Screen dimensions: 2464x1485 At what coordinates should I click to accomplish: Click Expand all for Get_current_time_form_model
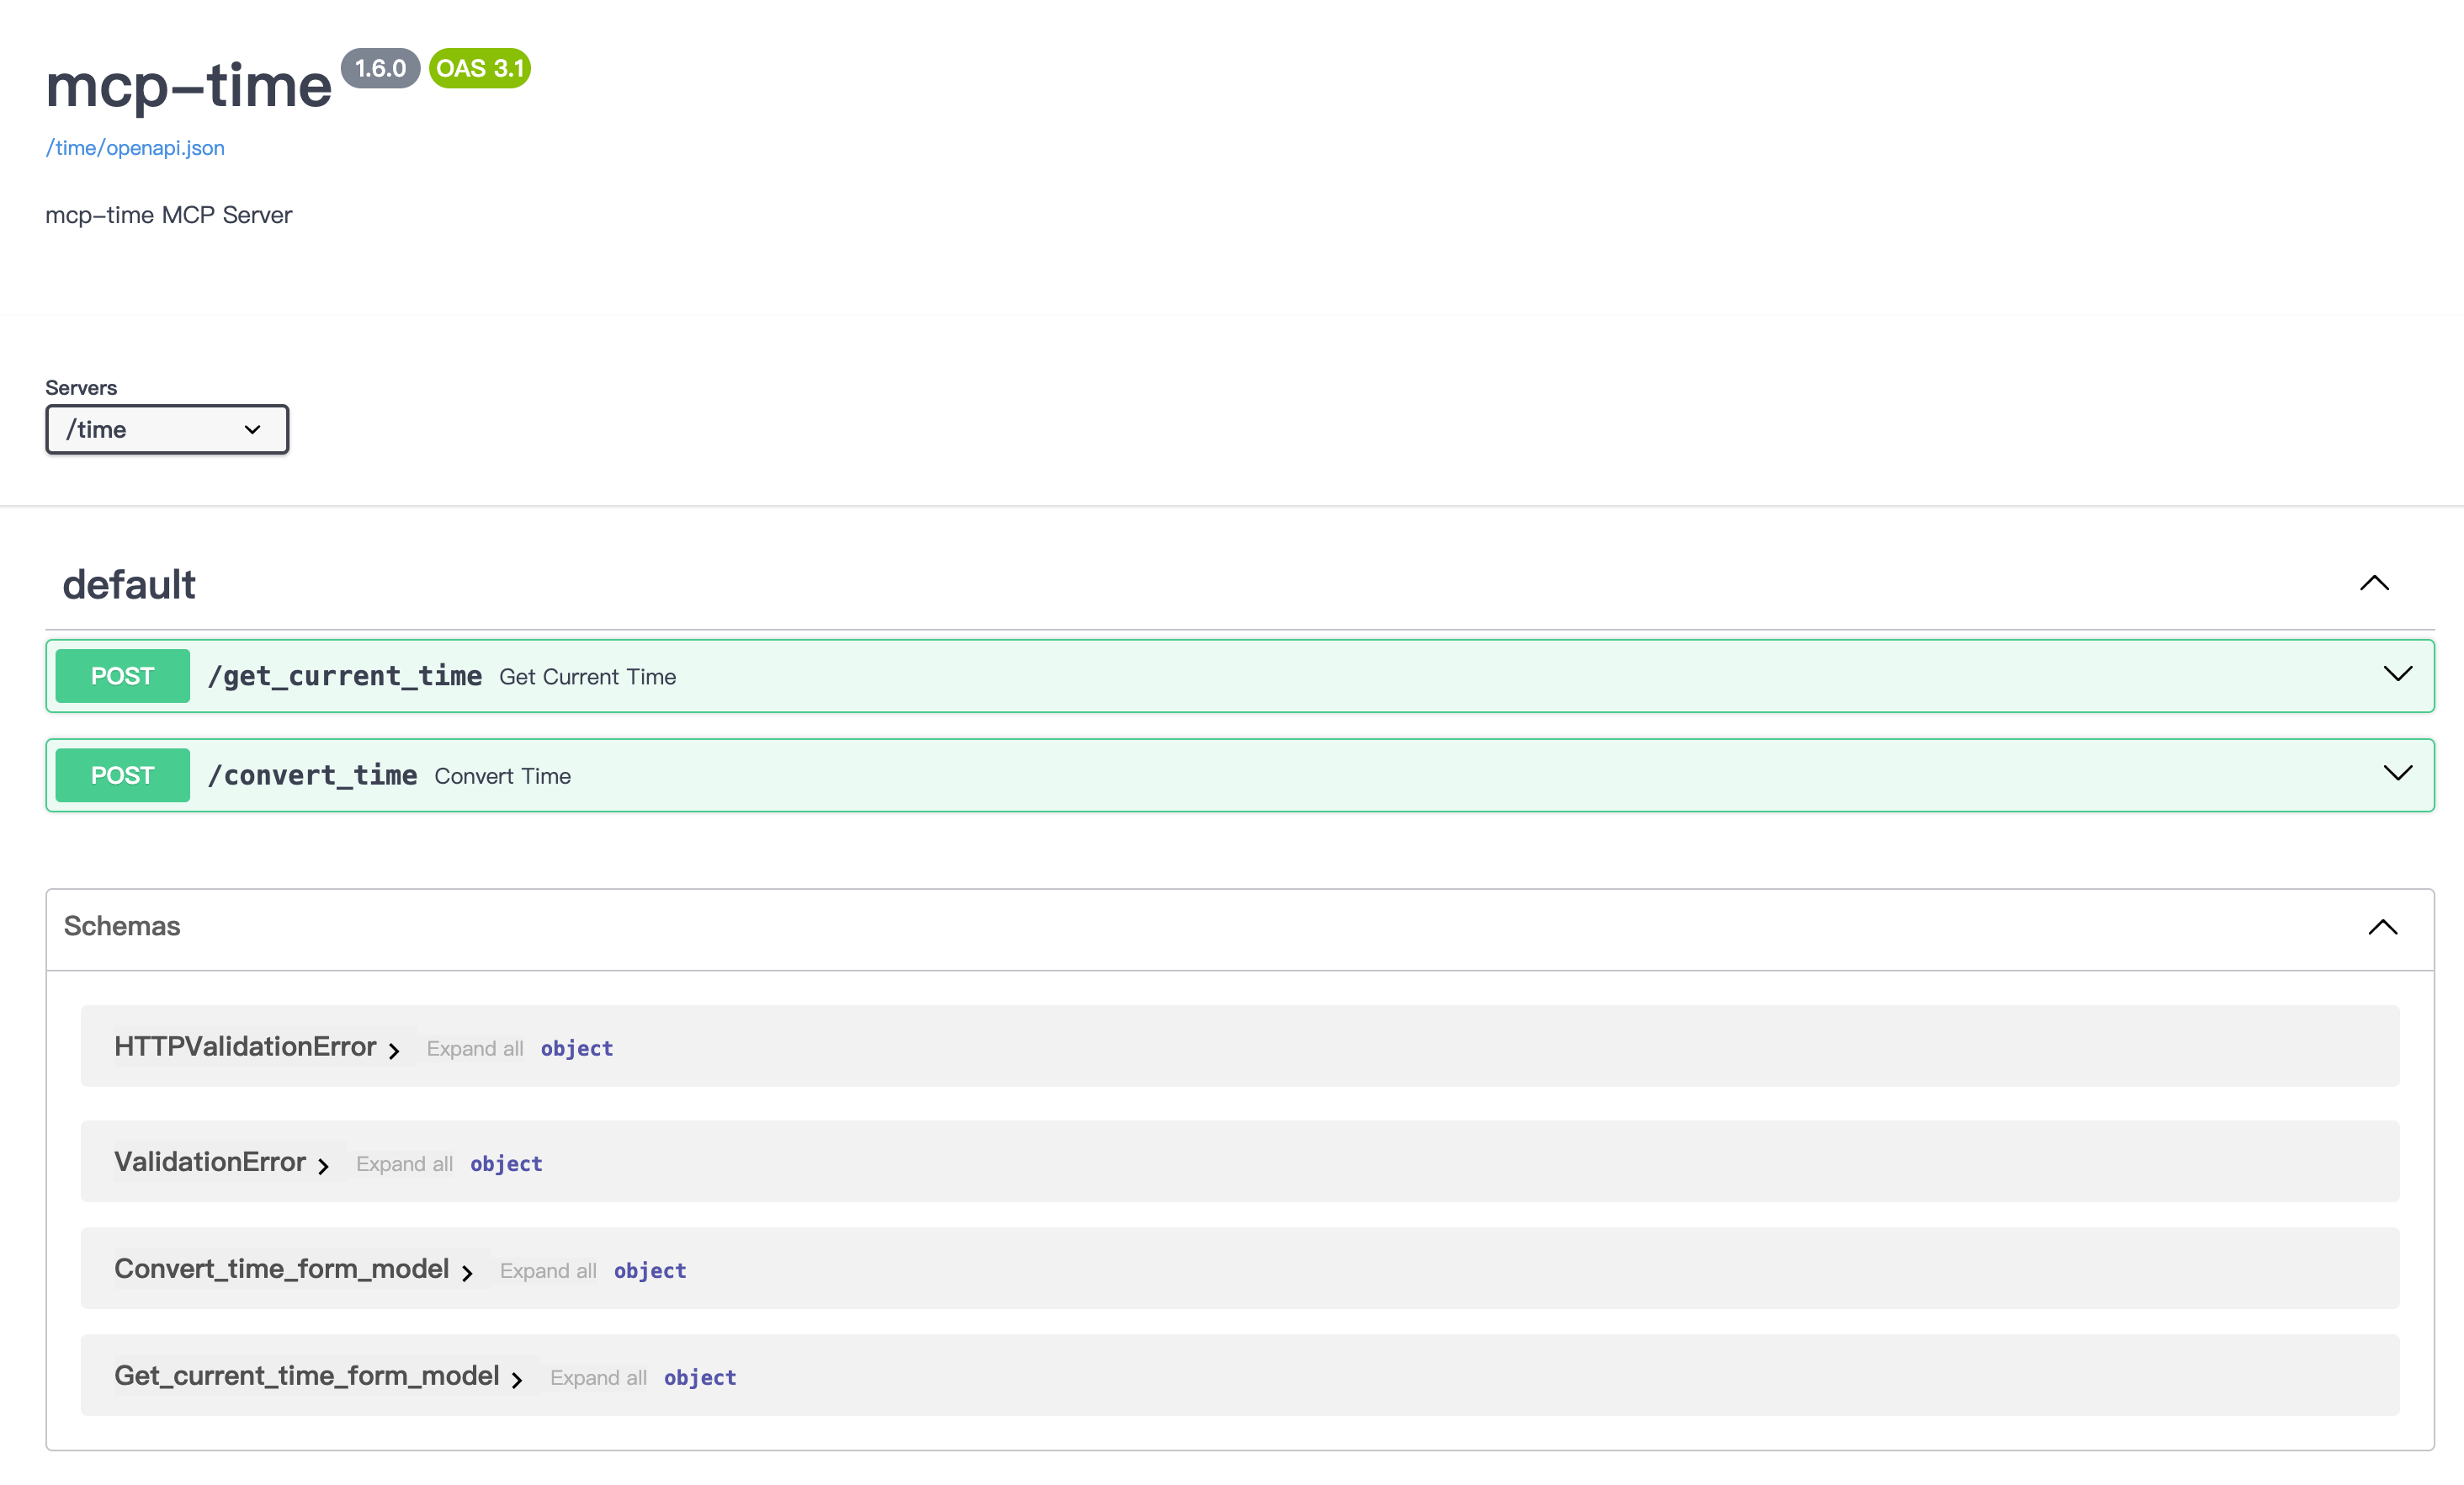pyautogui.click(x=598, y=1378)
